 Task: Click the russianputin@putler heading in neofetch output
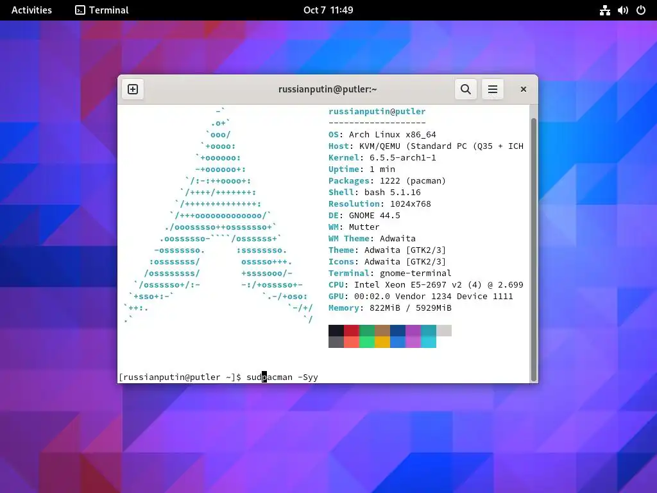pyautogui.click(x=377, y=112)
